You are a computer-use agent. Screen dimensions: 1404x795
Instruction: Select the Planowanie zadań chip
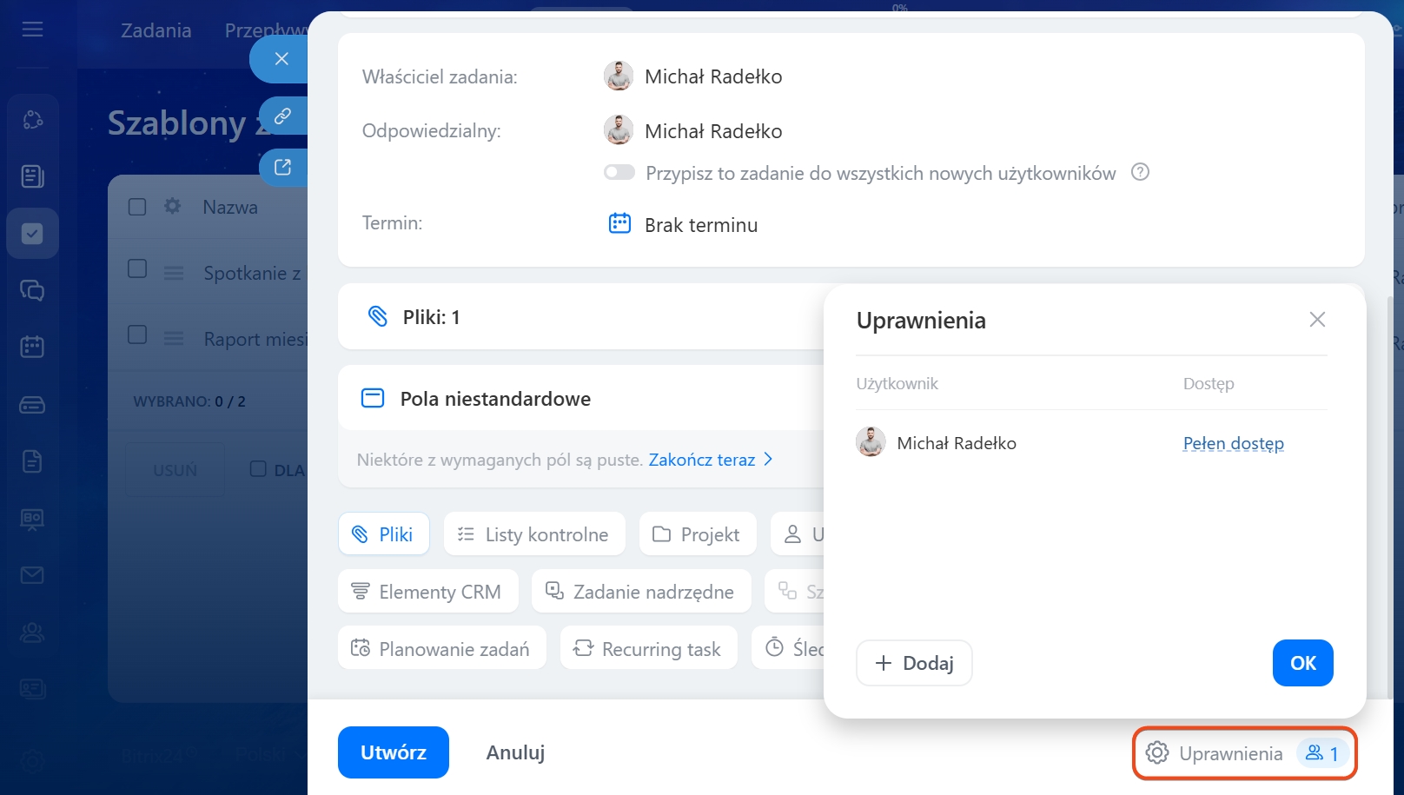tap(441, 649)
